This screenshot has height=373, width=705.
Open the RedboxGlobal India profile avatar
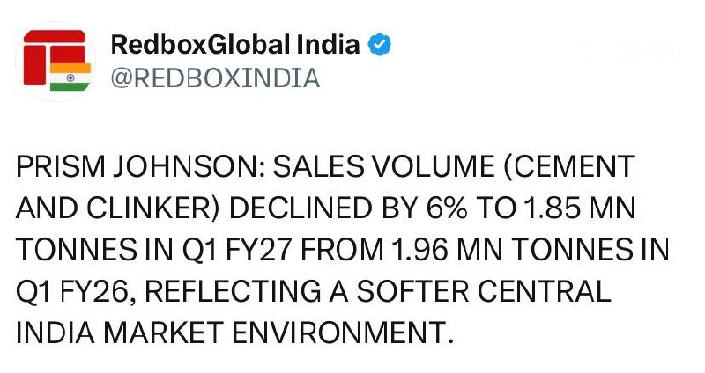click(56, 61)
